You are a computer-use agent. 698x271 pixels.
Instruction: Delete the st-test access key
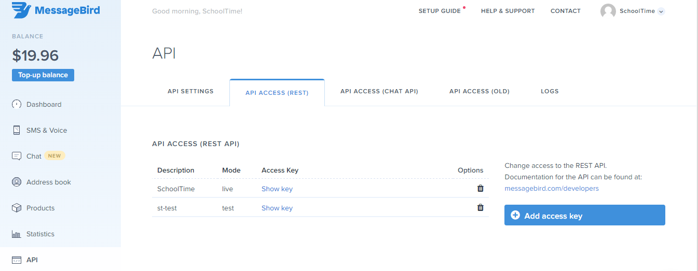point(481,208)
